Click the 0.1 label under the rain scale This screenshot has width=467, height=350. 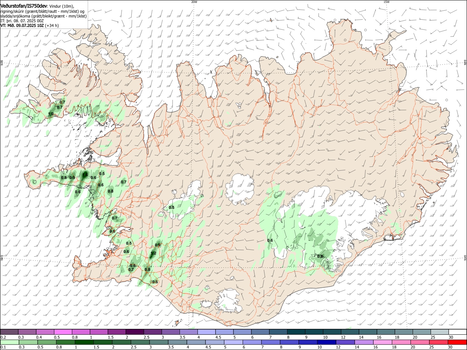point(3,348)
